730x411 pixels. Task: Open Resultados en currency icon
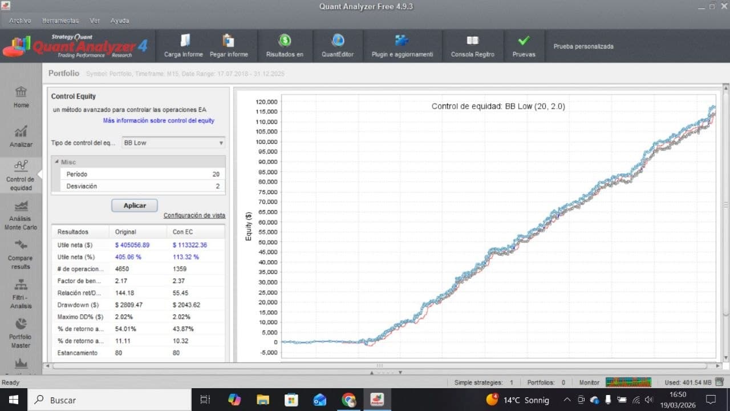[x=285, y=41]
